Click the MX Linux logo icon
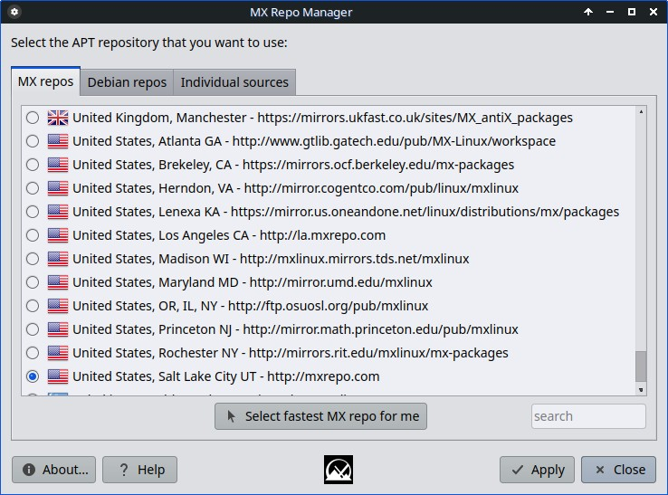 tap(339, 469)
